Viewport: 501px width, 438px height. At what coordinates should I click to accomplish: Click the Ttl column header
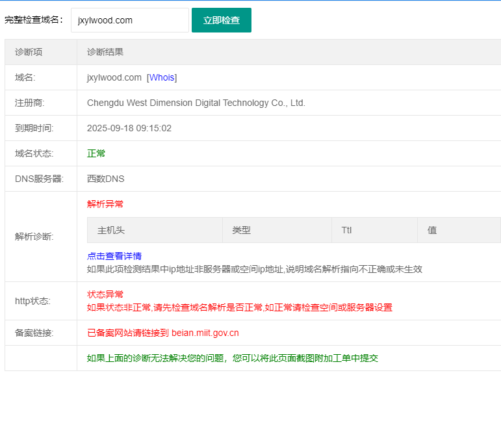point(346,230)
